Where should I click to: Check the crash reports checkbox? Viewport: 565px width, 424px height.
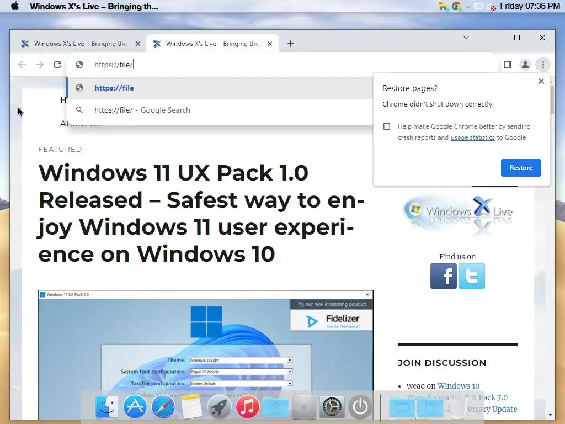click(x=387, y=126)
